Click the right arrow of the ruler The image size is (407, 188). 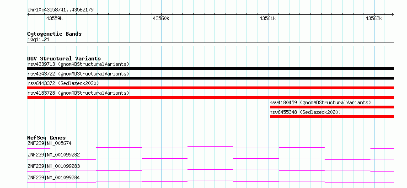[x=393, y=14]
